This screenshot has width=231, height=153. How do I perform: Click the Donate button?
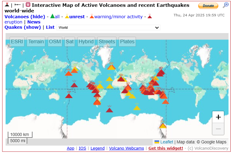[208, 6]
